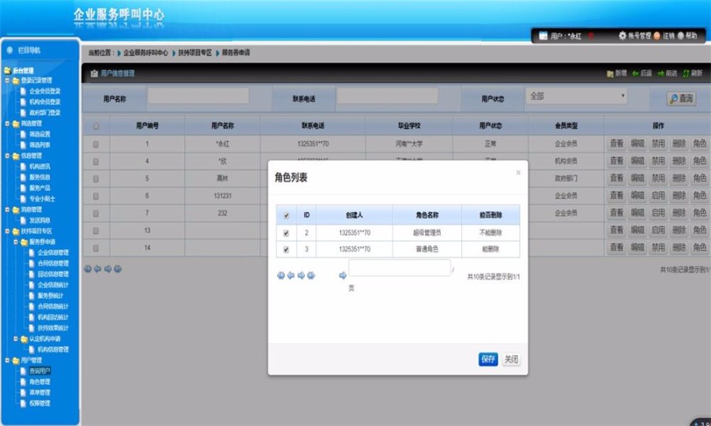
Task: Click 查看 for user *永红
Action: [617, 144]
